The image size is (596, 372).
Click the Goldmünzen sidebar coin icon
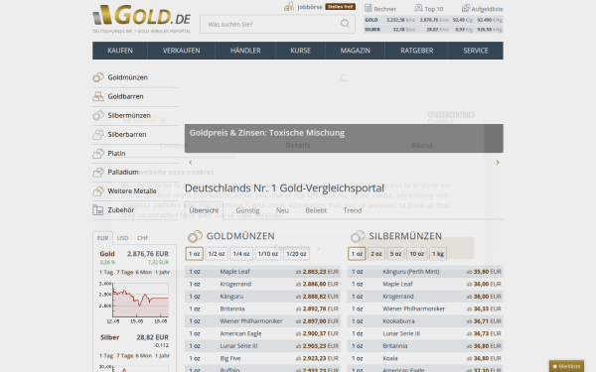click(98, 77)
